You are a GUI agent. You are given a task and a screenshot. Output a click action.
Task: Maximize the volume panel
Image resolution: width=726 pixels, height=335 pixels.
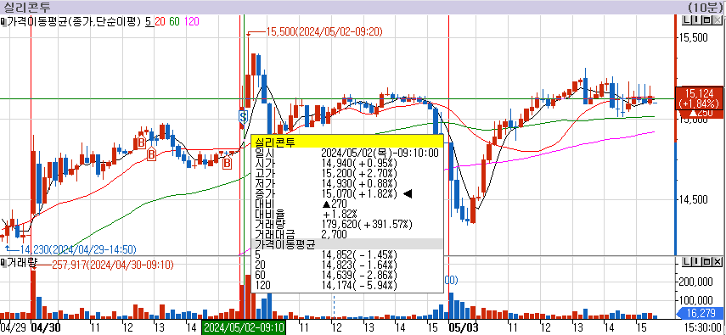tap(706, 262)
